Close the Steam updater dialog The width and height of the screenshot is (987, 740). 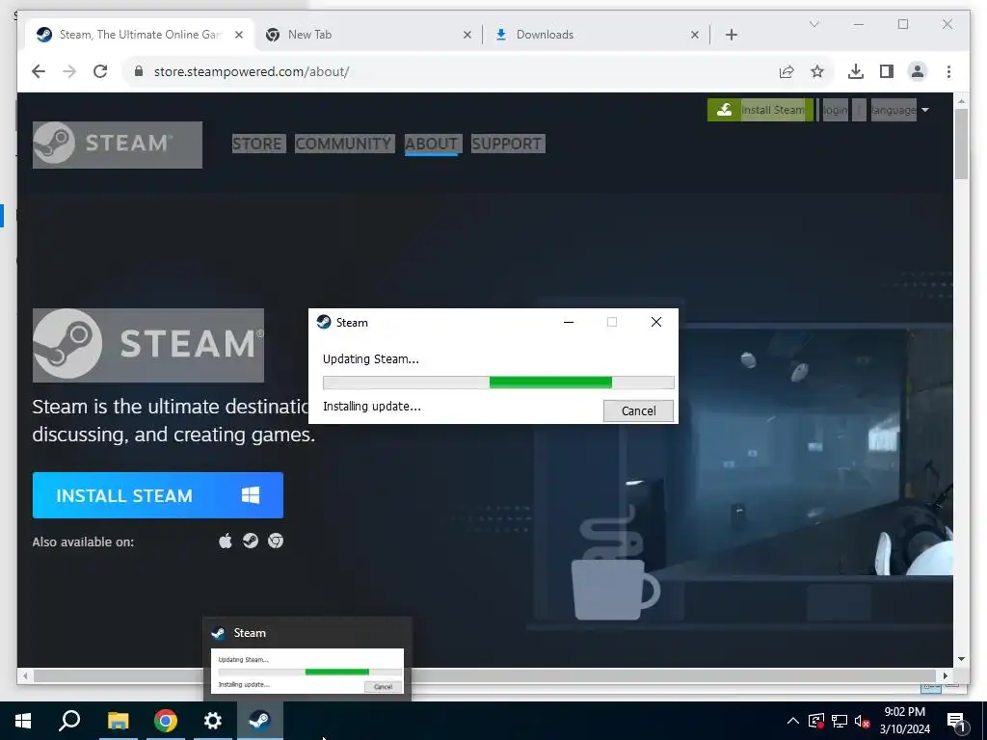pos(655,322)
